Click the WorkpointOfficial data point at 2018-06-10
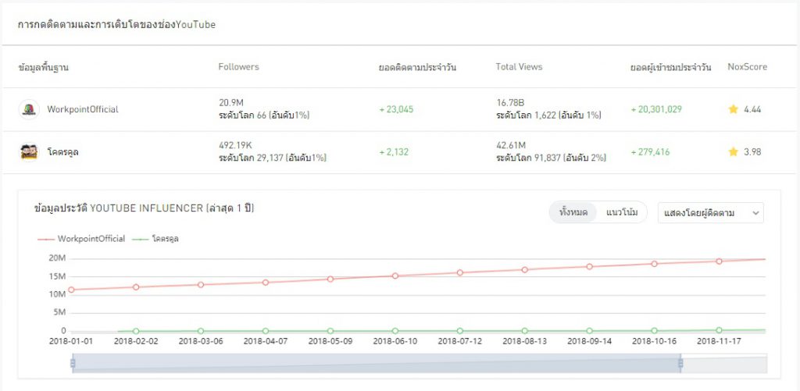 point(395,275)
